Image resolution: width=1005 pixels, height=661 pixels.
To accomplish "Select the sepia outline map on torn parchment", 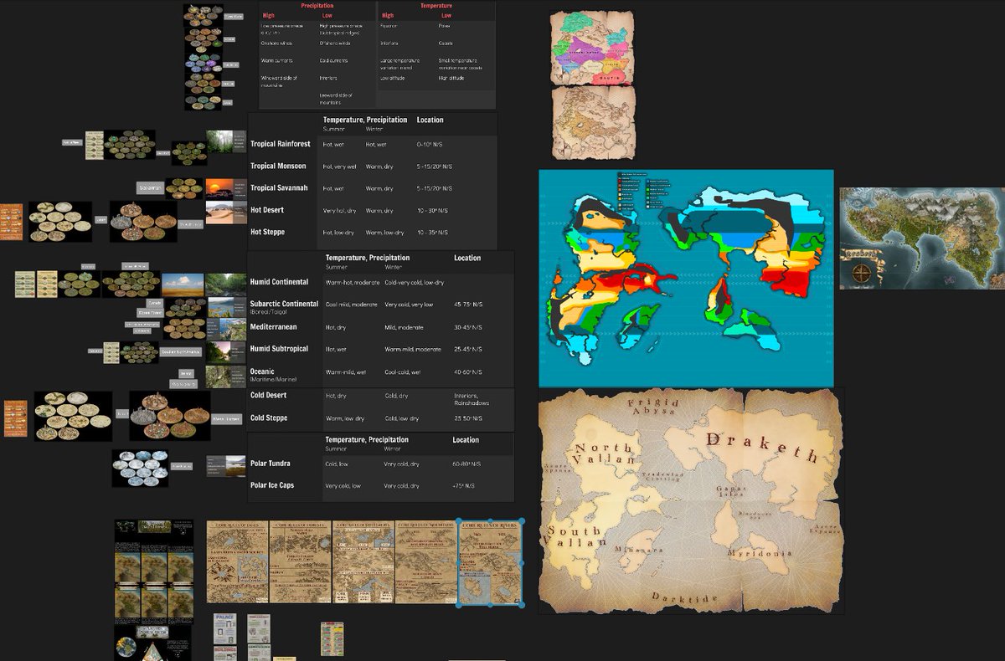I will (594, 123).
